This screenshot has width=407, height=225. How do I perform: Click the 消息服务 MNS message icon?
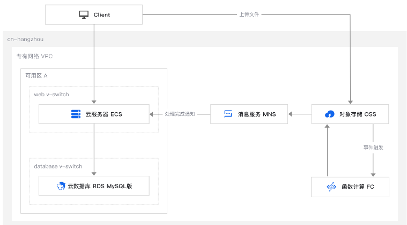tap(228, 114)
